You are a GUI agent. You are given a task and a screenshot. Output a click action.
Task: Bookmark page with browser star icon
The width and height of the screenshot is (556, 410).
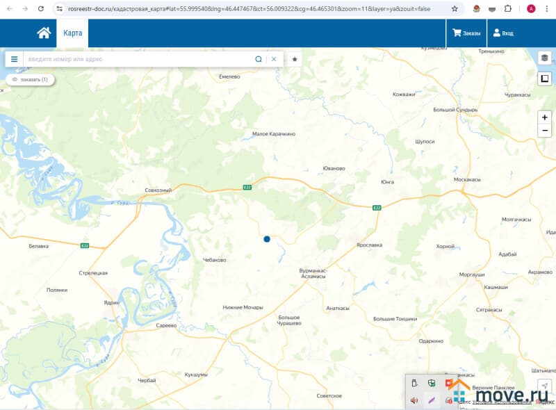coord(455,9)
